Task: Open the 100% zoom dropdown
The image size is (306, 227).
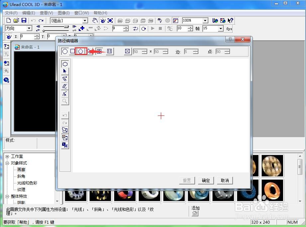Action: pos(205,21)
